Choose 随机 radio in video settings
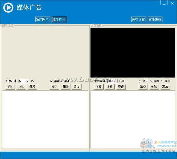Viewport: 177px width, 159px height. [151, 81]
